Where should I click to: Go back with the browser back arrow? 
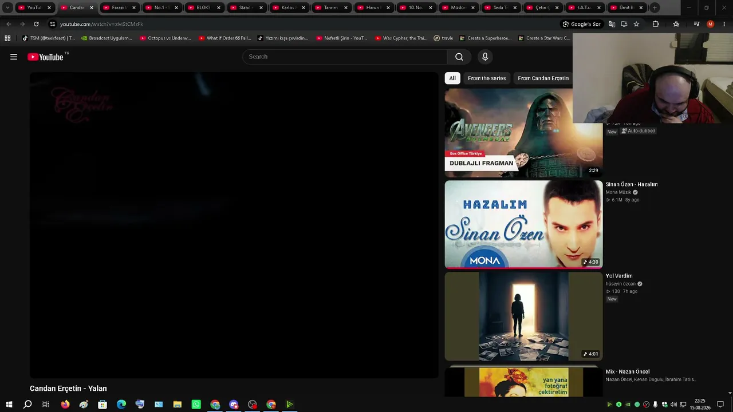click(9, 24)
